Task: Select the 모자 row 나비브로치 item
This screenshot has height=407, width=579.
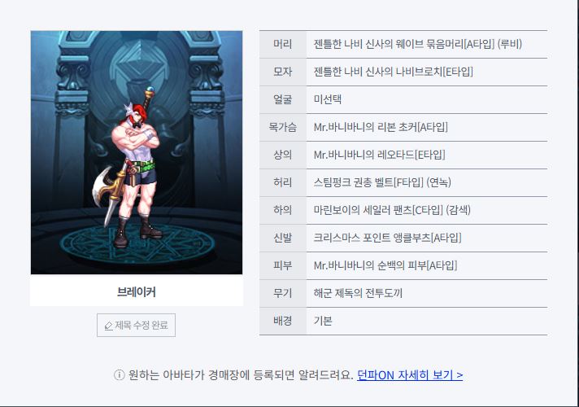Action: click(394, 72)
